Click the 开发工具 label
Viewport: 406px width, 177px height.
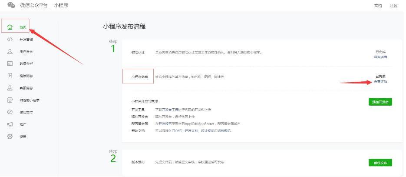tap(138, 110)
